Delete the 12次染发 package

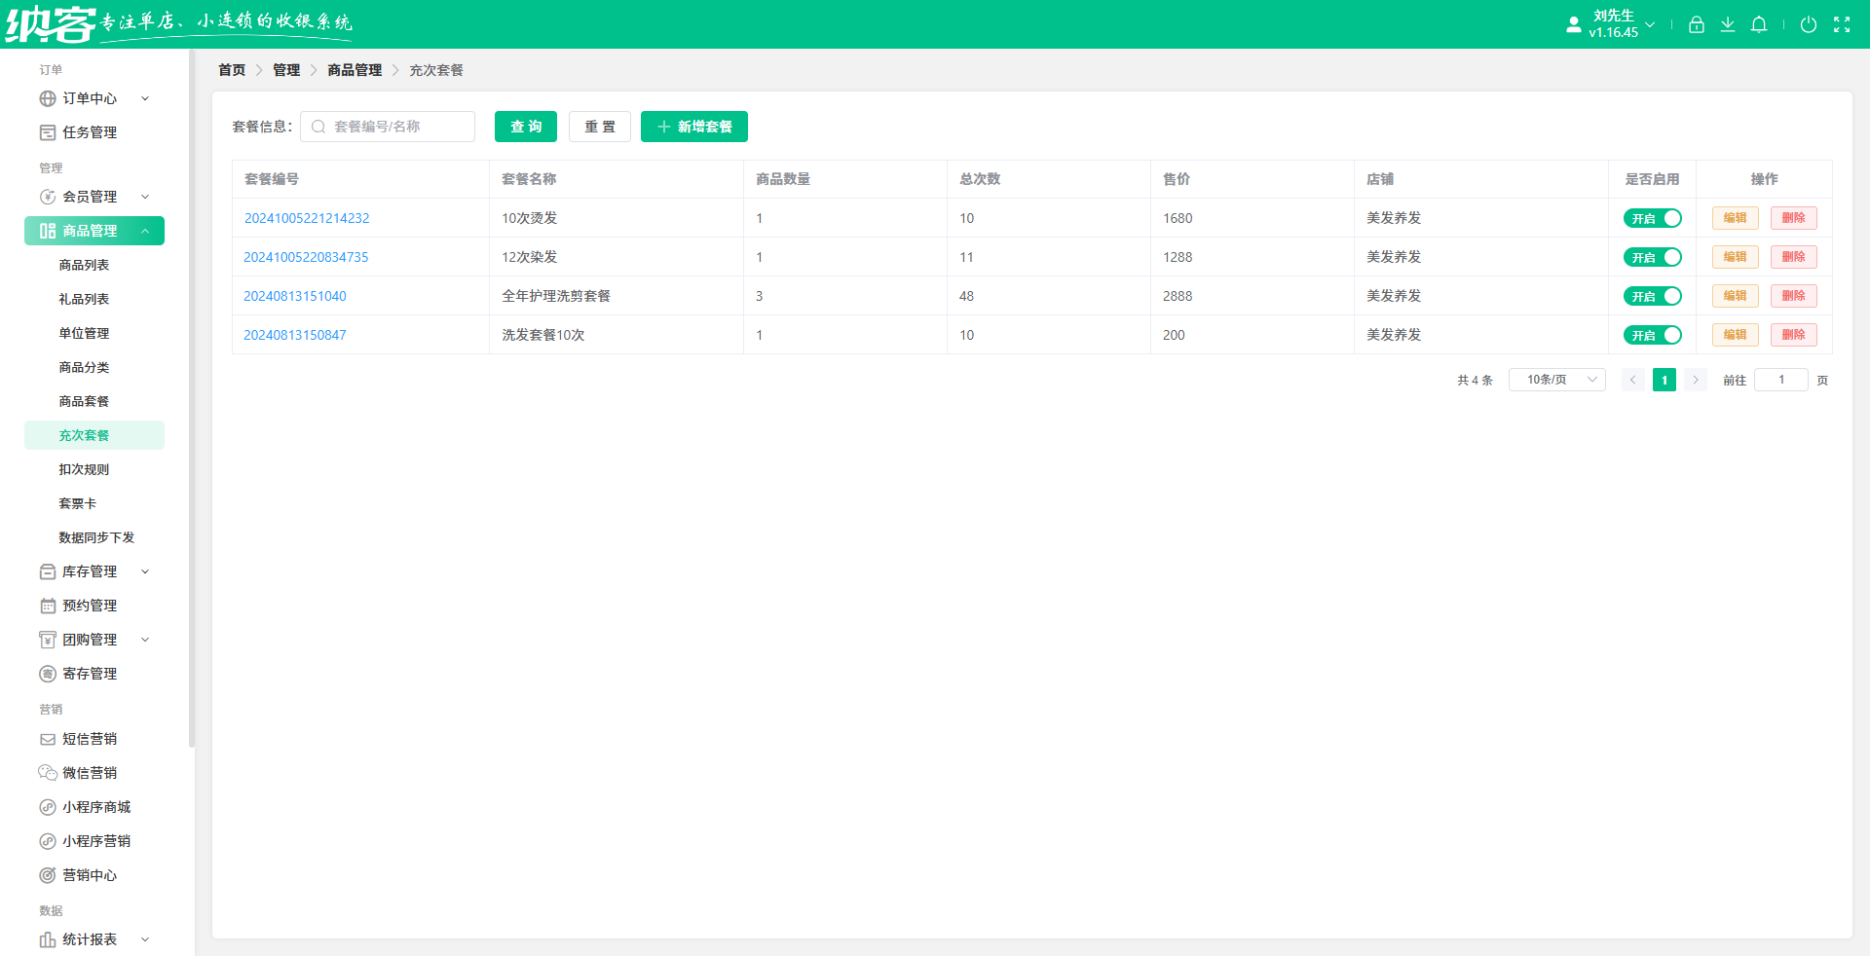pos(1793,257)
